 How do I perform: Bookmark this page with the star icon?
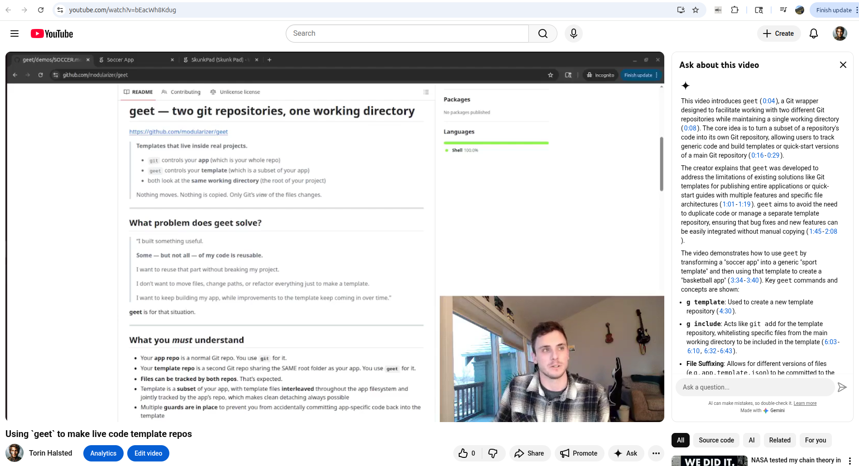tap(696, 10)
